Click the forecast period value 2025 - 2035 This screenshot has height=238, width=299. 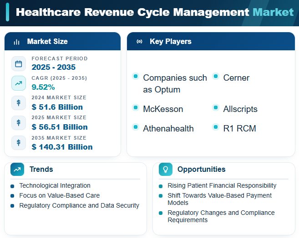(54, 67)
